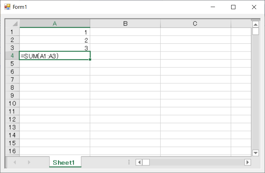Image resolution: width=265 pixels, height=173 pixels.
Task: Click the vertical scrollbar thumb
Action: tap(256, 31)
